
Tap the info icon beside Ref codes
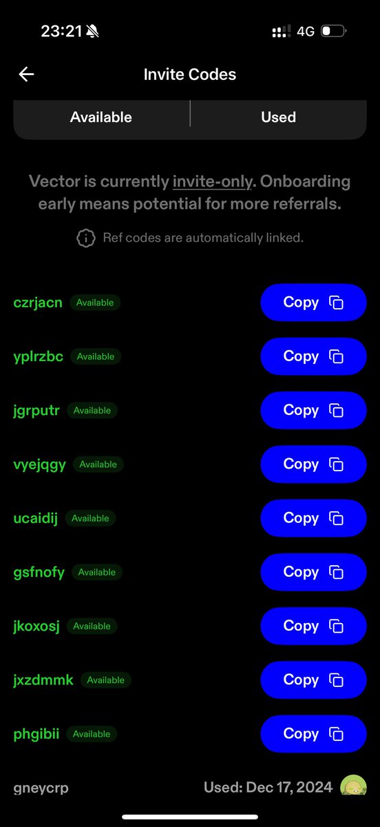tap(85, 238)
